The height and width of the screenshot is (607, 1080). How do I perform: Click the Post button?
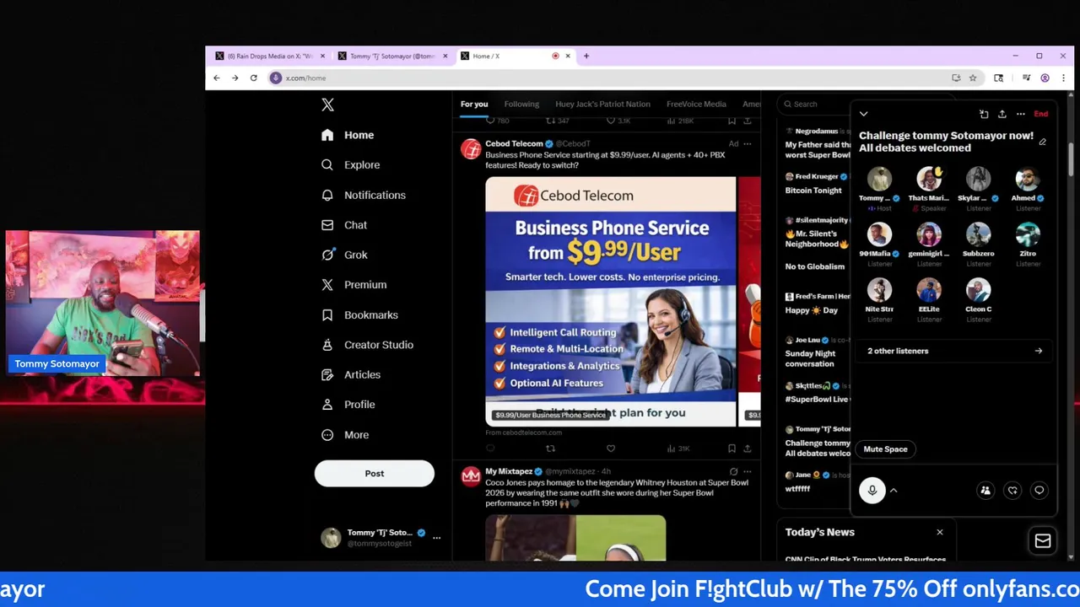pyautogui.click(x=375, y=474)
